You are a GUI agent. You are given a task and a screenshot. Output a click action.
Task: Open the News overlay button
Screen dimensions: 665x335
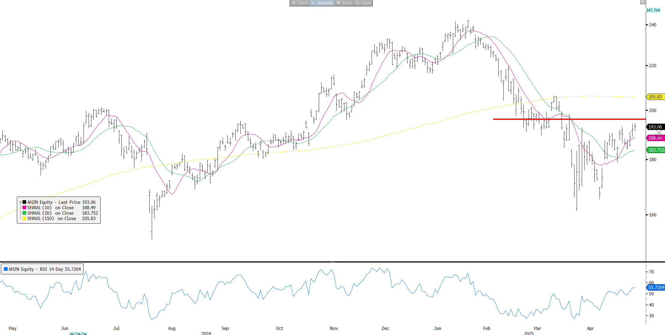[x=344, y=3]
